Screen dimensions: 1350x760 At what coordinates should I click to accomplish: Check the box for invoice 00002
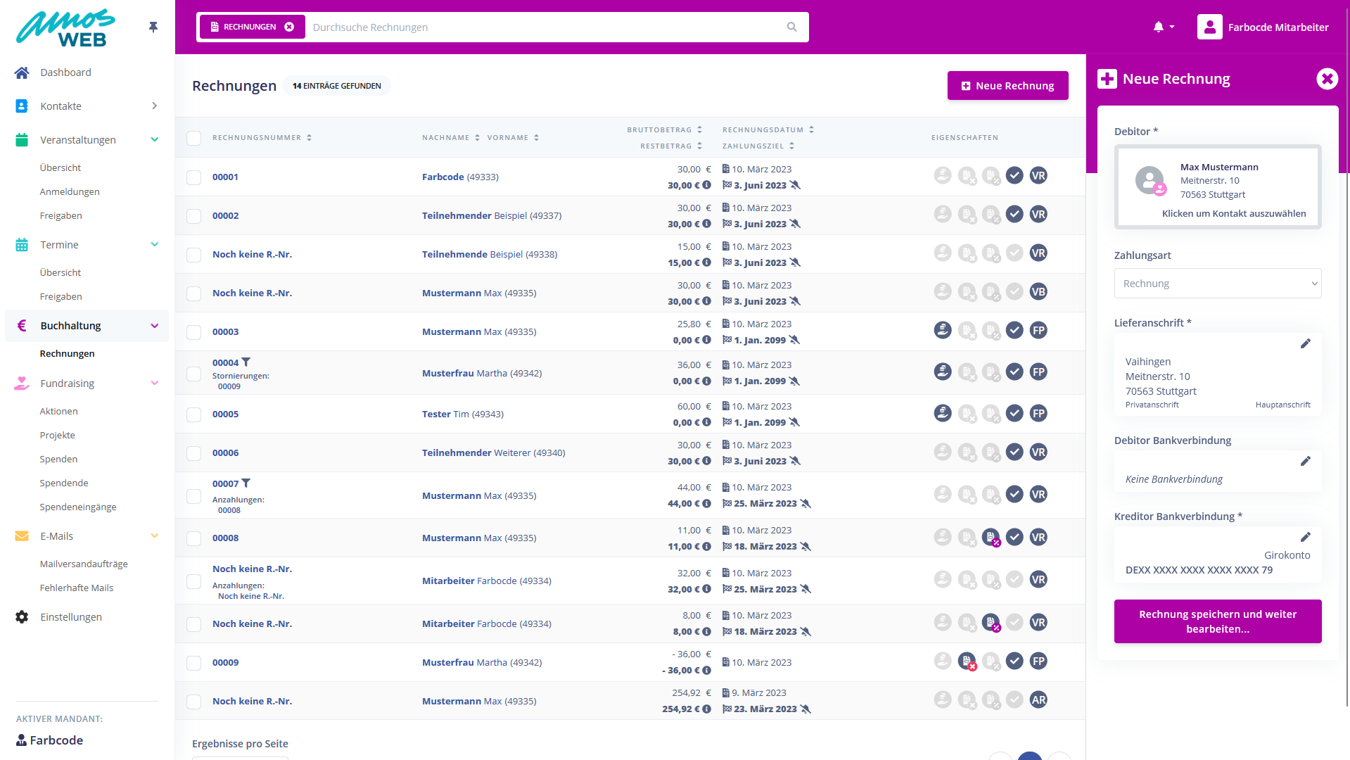click(194, 216)
